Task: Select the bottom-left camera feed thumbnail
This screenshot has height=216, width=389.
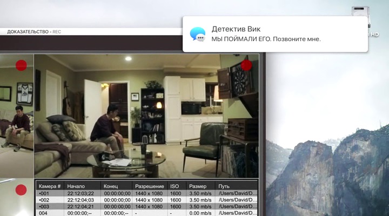Action: coord(17,198)
